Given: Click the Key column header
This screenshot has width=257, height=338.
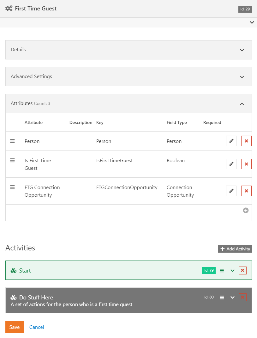Looking at the screenshot, I should tap(100, 122).
